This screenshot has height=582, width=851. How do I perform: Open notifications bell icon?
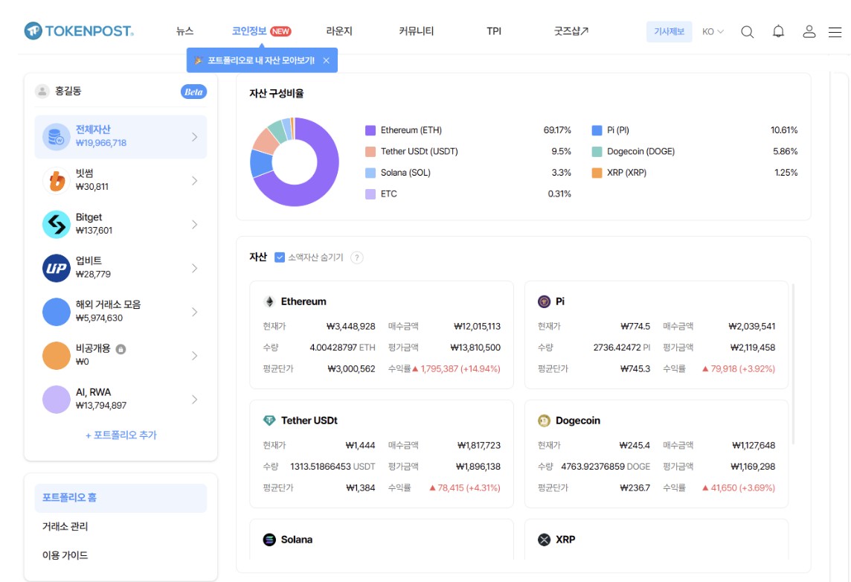tap(778, 31)
